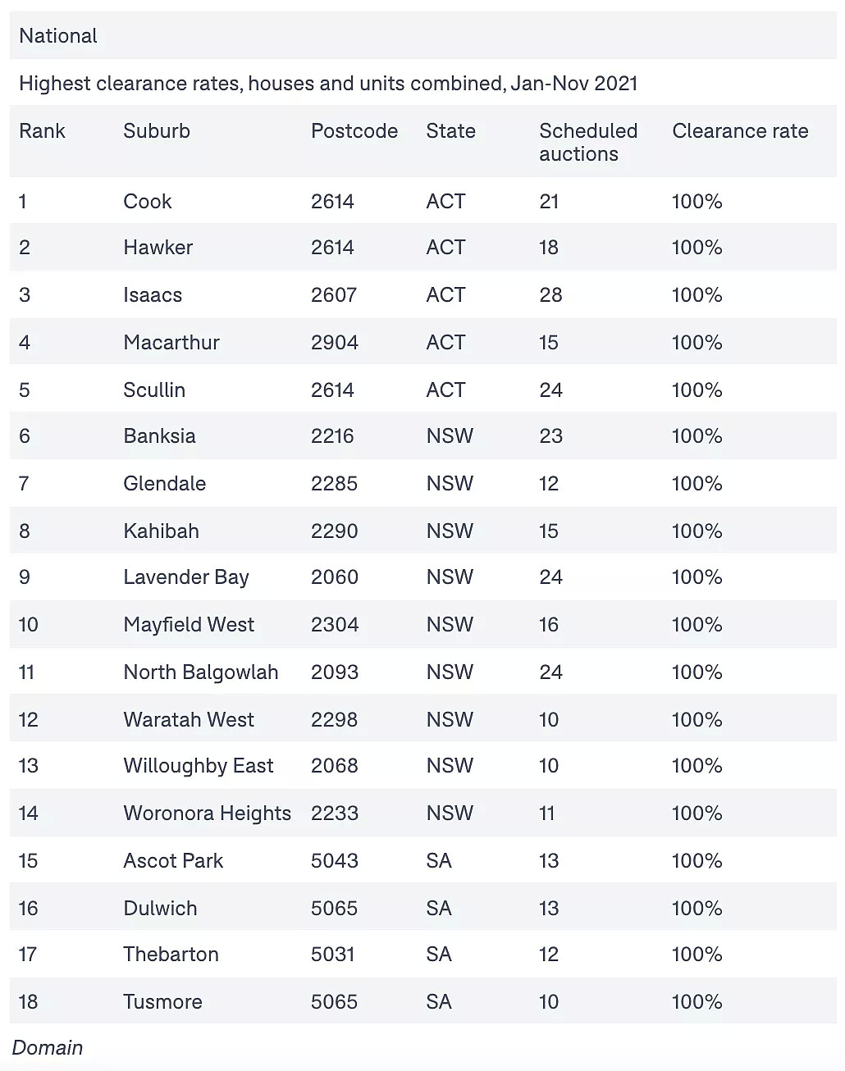Click the Highest clearance rates subtitle

click(328, 84)
